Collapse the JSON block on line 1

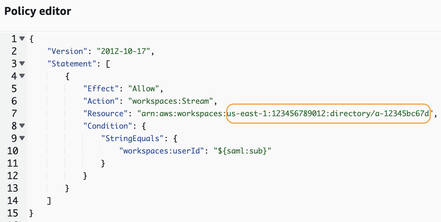point(22,39)
